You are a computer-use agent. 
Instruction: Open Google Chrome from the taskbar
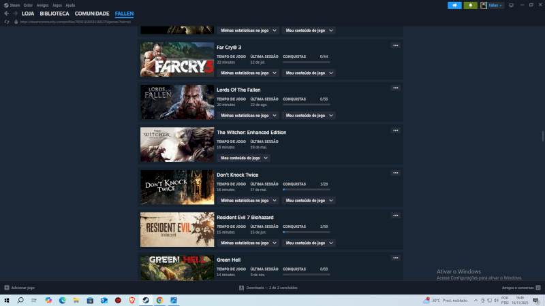159,301
